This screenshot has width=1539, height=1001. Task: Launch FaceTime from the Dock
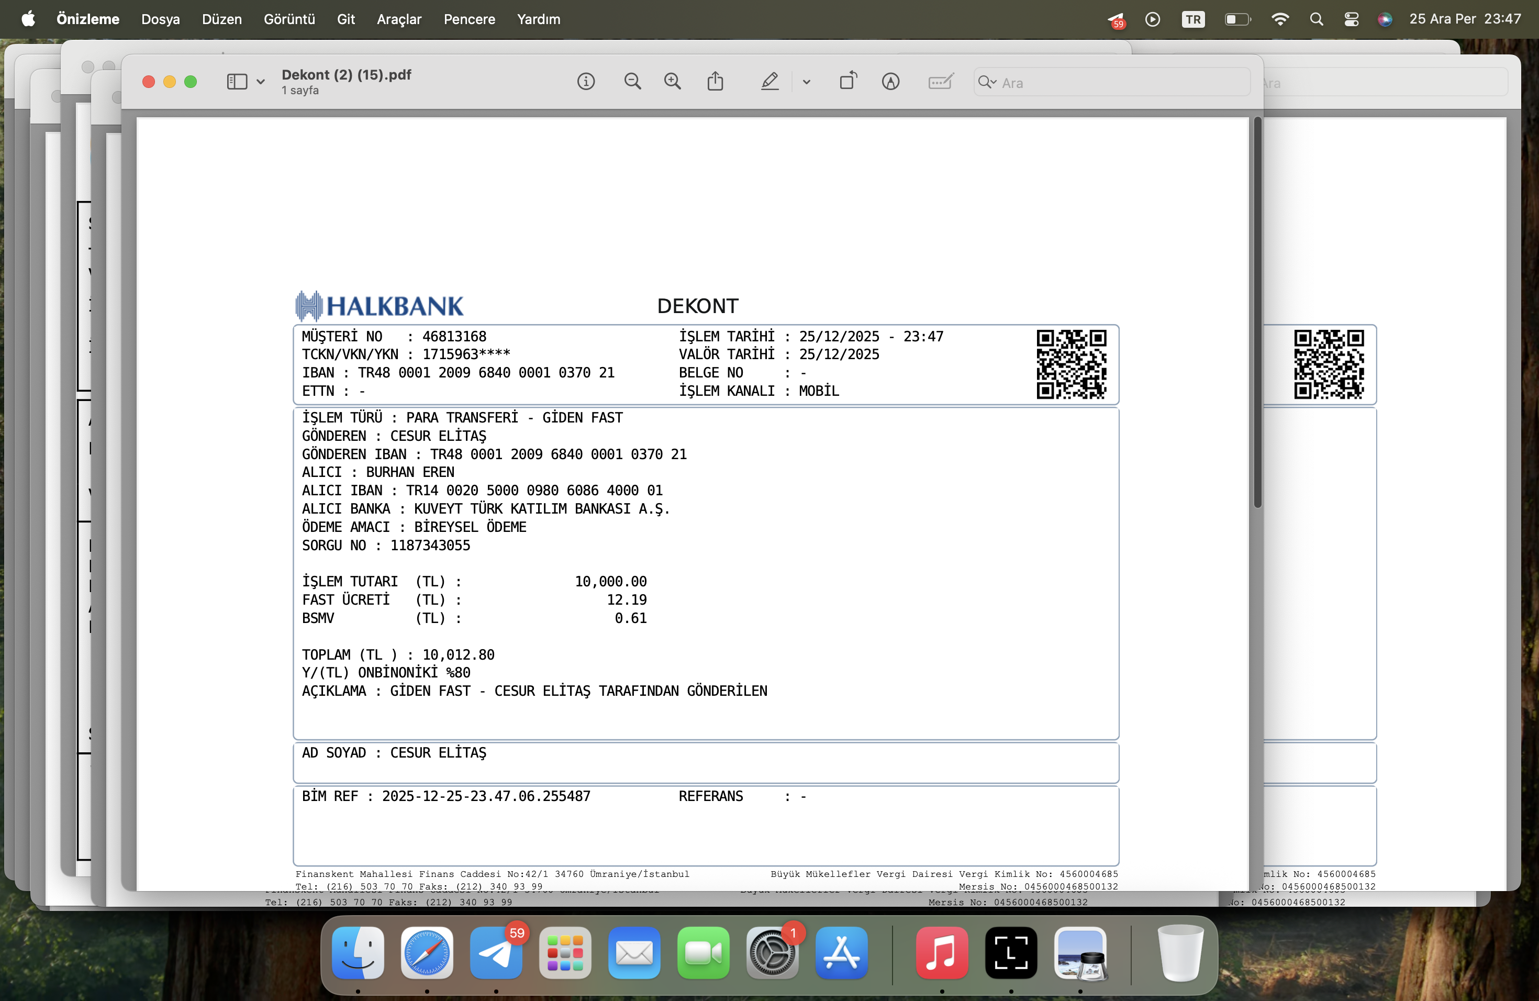pyautogui.click(x=704, y=953)
